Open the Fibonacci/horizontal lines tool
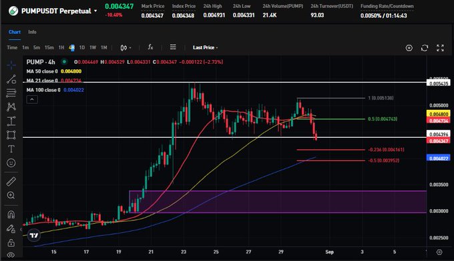The height and width of the screenshot is (261, 454). (x=11, y=93)
